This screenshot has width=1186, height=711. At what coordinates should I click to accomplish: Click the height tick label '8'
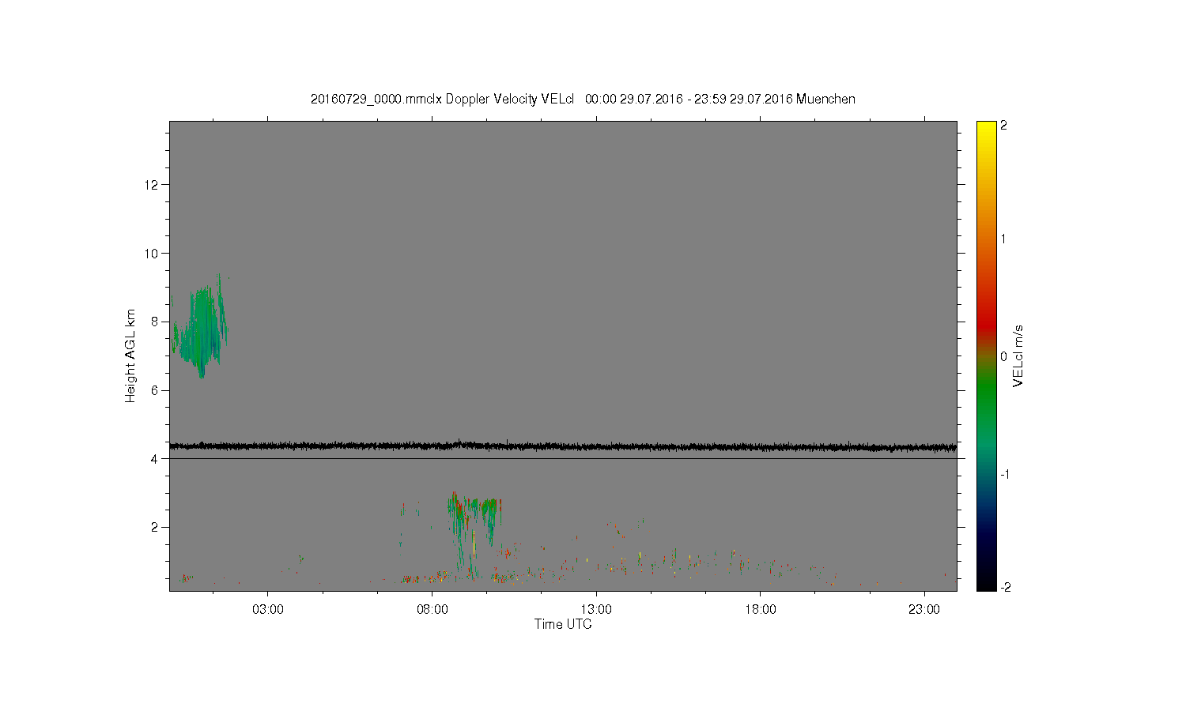(156, 322)
